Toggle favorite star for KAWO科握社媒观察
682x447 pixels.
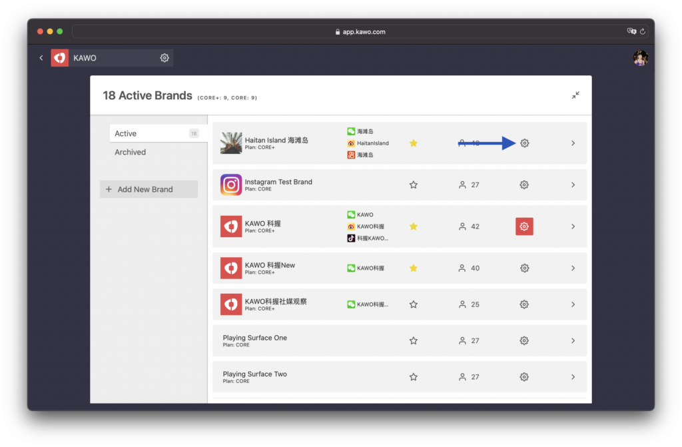coord(413,304)
